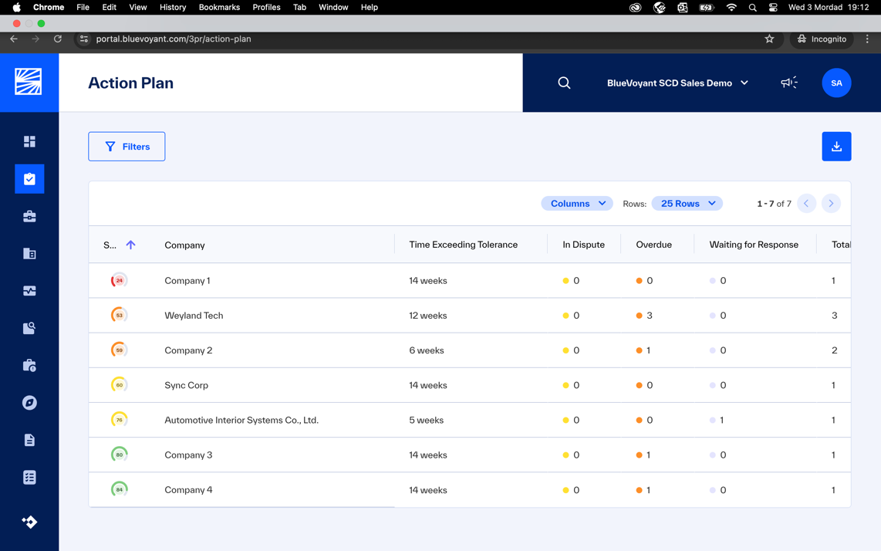Open the briefcase with clock sidebar icon
The image size is (881, 551).
[x=29, y=366]
